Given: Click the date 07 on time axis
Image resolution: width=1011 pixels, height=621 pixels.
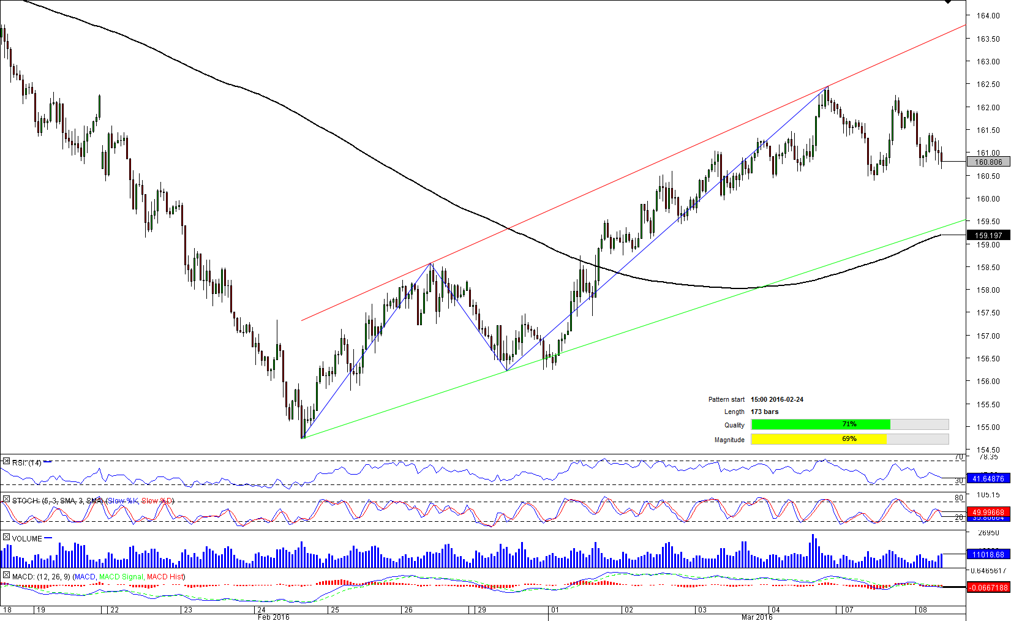Looking at the screenshot, I should [x=849, y=610].
